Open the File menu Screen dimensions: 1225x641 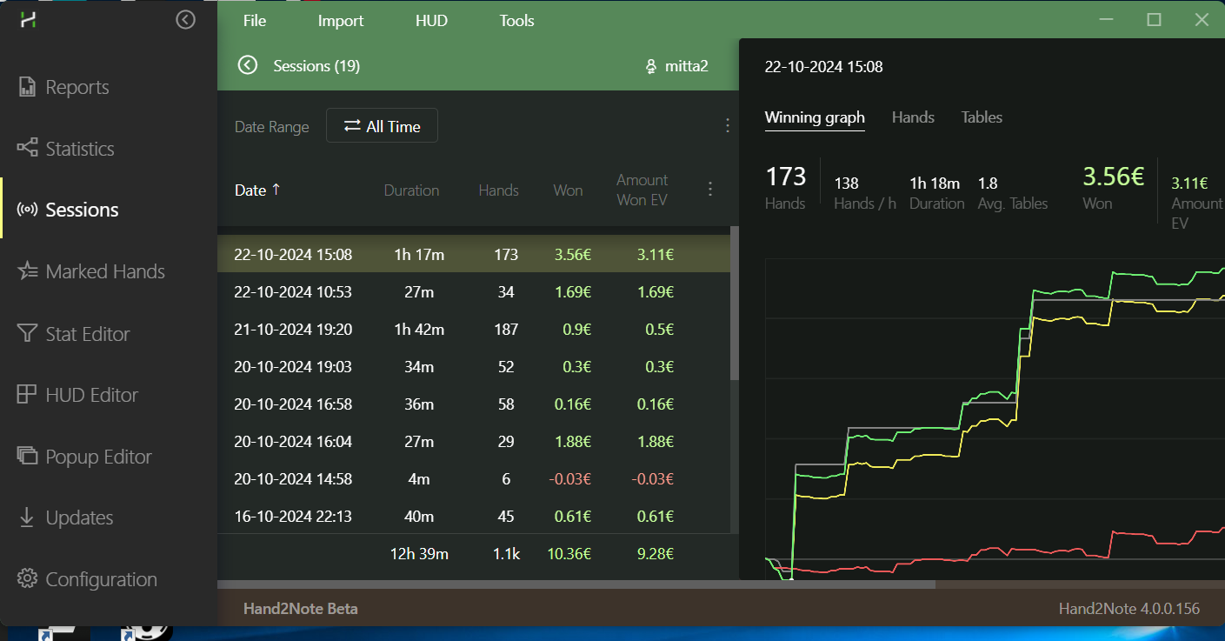[x=255, y=21]
